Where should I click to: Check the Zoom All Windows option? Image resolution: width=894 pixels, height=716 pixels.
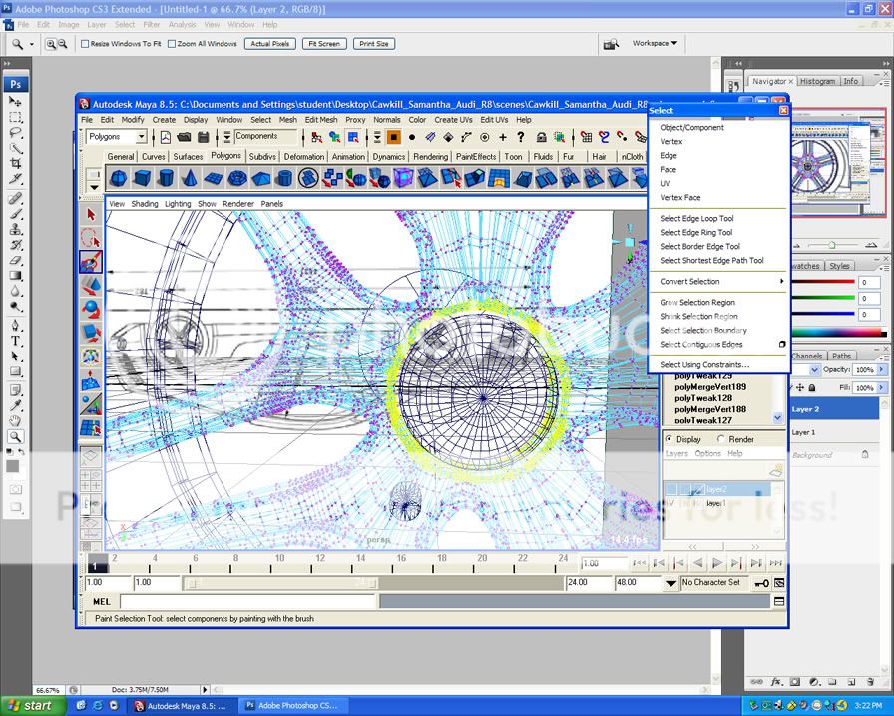pyautogui.click(x=172, y=44)
